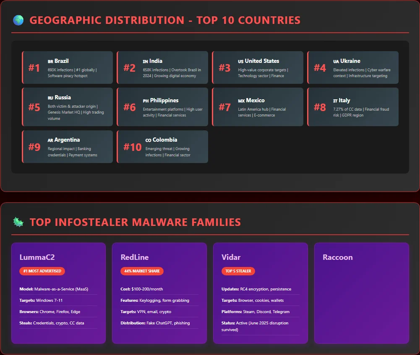Select the RedLine card title

click(x=134, y=257)
